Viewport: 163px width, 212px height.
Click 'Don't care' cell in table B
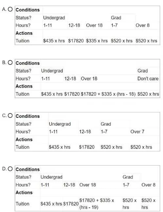148,79
